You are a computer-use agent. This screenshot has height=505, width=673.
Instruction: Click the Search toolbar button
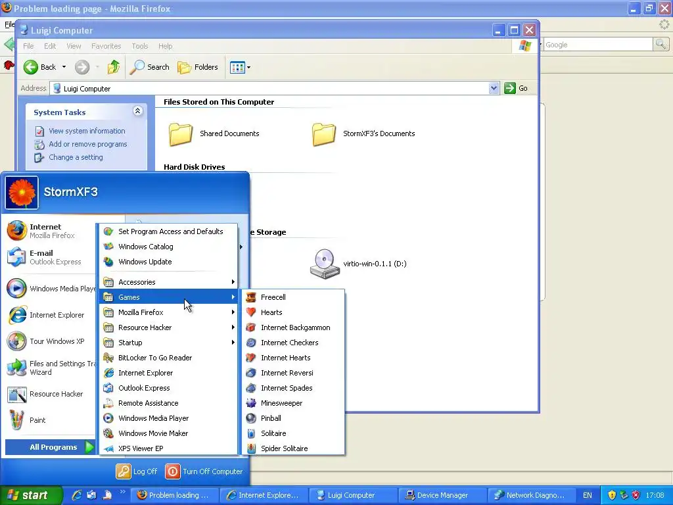tap(149, 67)
